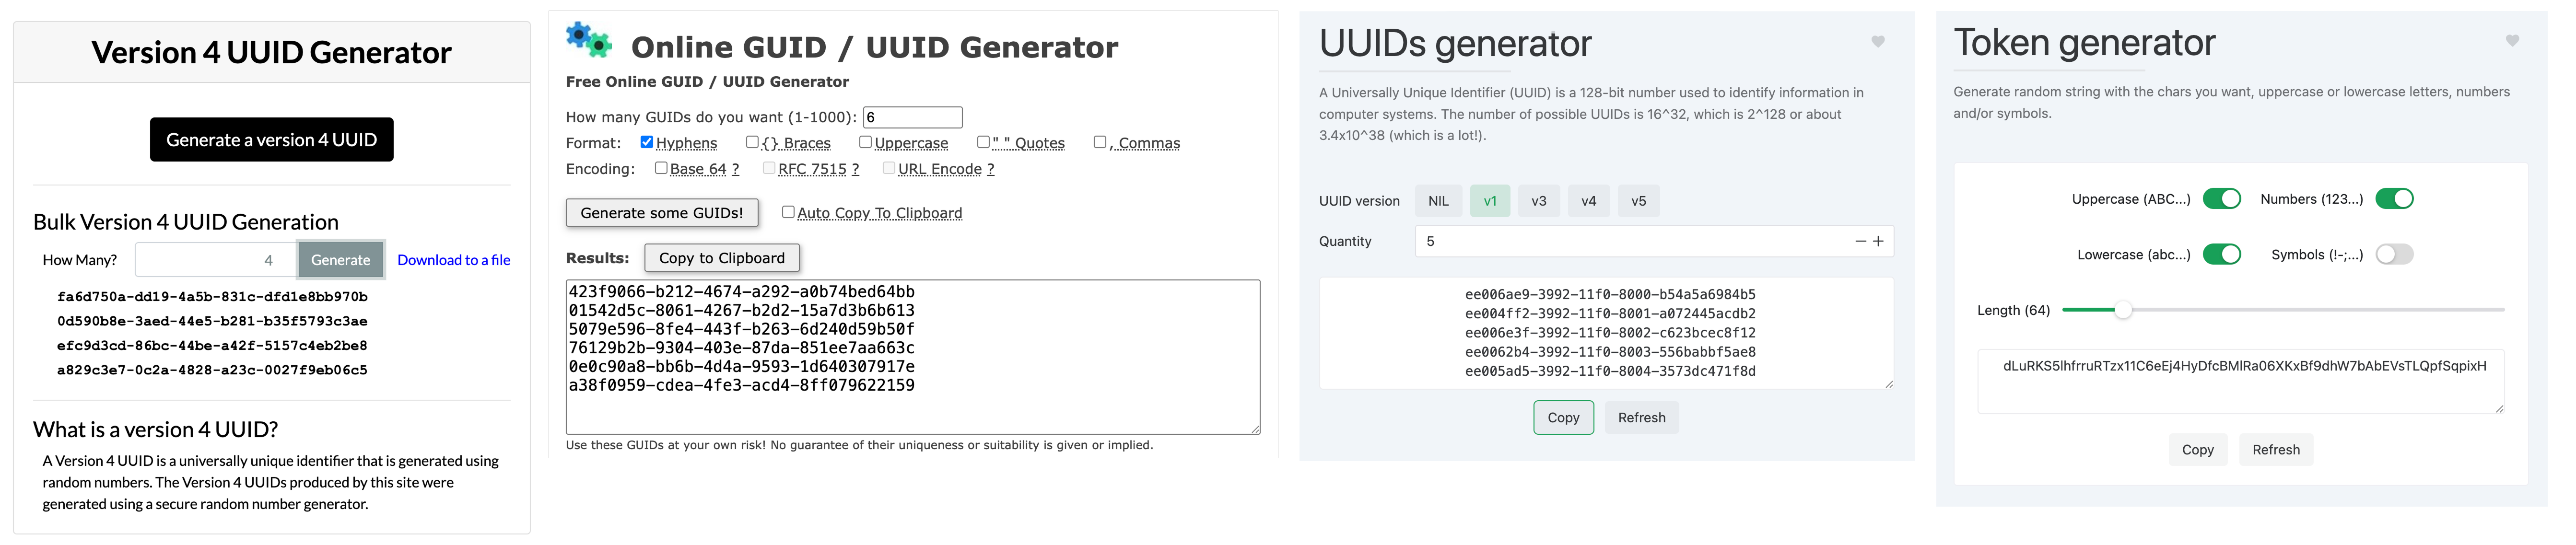Decrease quantity with the minus icon
The height and width of the screenshot is (545, 2576).
point(1860,241)
